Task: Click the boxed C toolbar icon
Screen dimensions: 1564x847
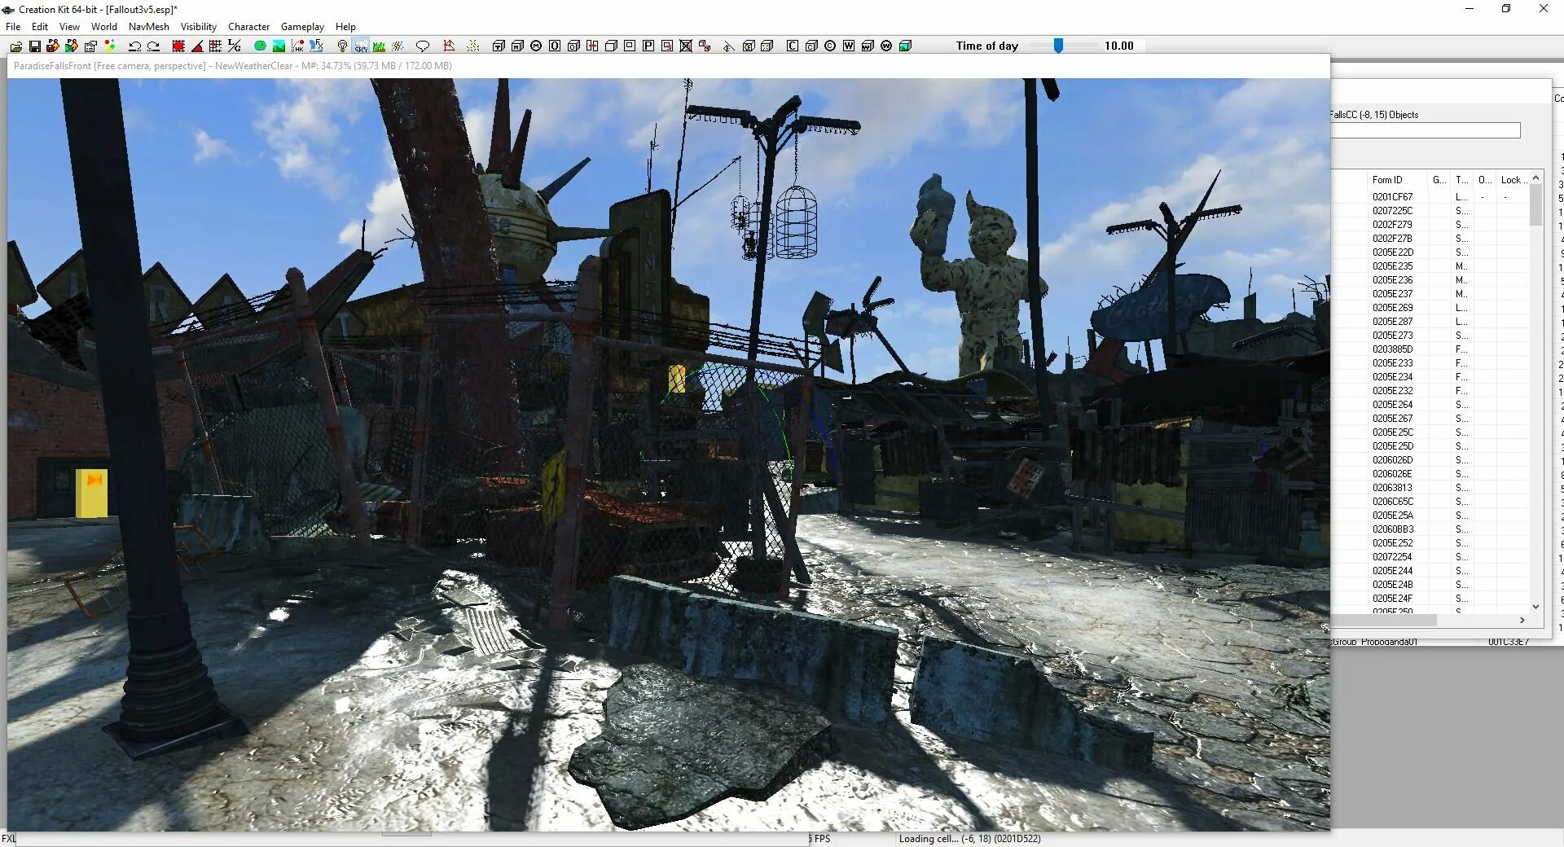Action: [793, 46]
